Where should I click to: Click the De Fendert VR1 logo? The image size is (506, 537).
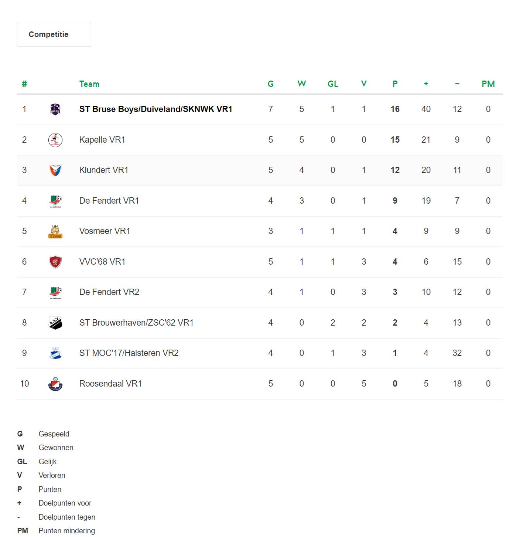(x=55, y=201)
